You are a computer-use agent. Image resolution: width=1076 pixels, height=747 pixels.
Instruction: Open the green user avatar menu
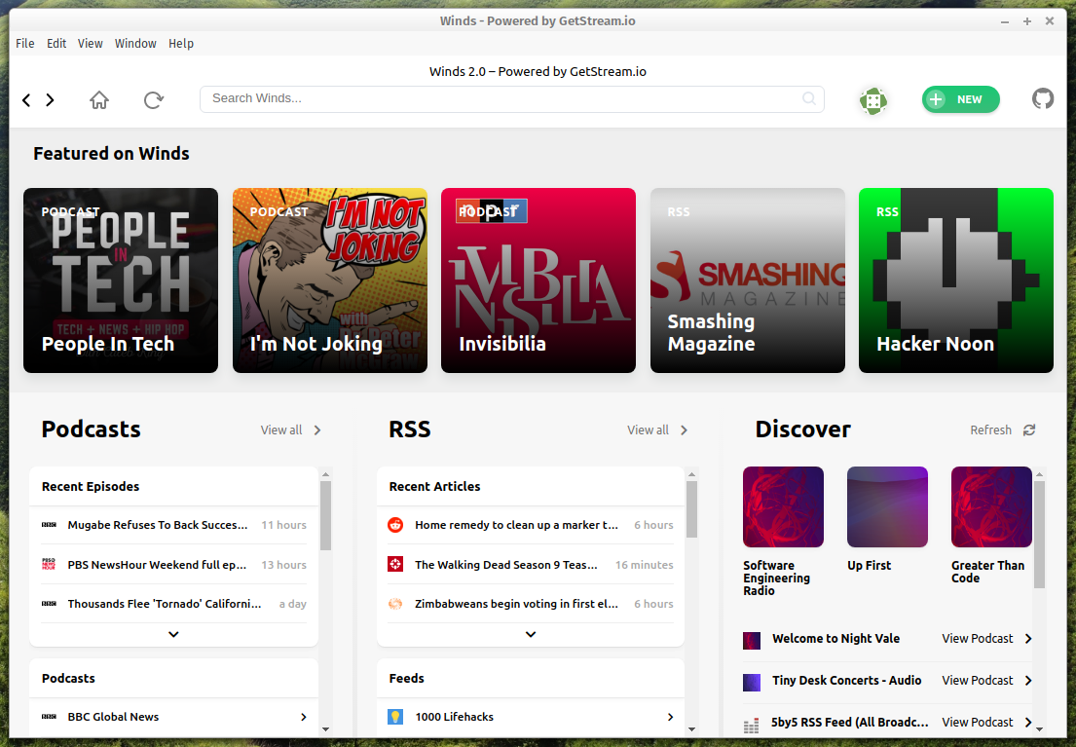pos(872,101)
